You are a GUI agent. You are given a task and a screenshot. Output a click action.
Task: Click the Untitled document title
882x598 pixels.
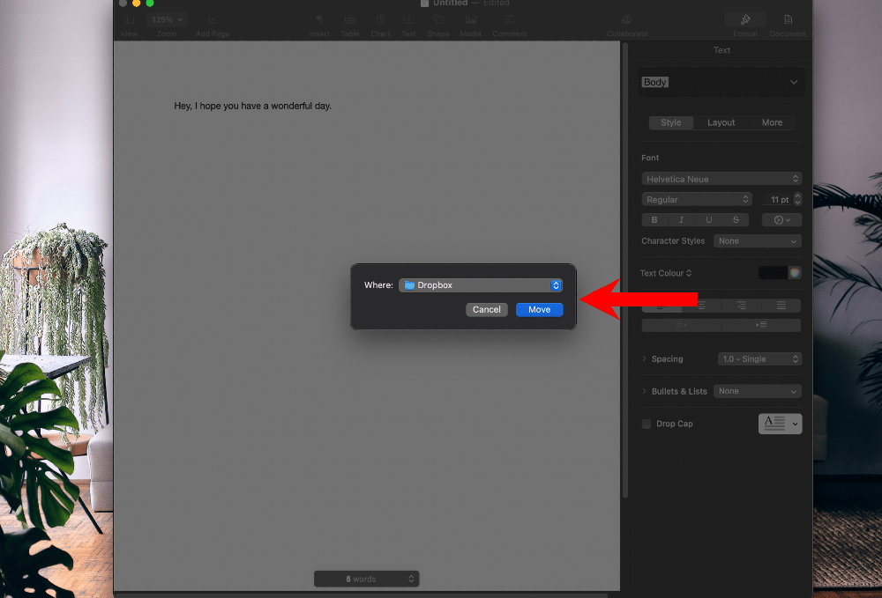(x=450, y=4)
